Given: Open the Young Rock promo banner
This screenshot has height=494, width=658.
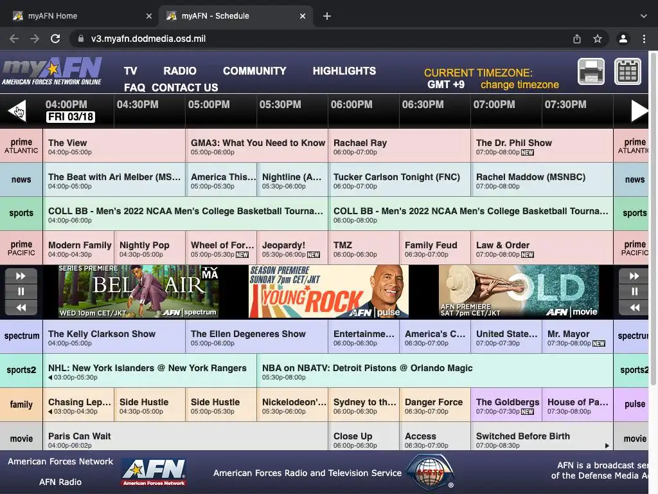Looking at the screenshot, I should click(x=328, y=291).
